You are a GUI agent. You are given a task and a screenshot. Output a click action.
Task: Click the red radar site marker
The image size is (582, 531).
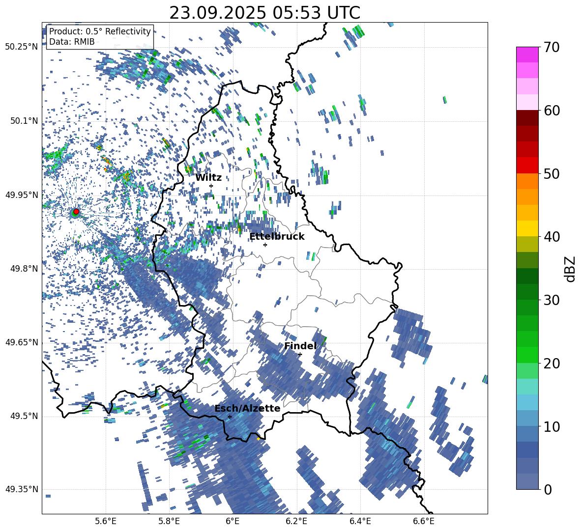[x=76, y=212]
